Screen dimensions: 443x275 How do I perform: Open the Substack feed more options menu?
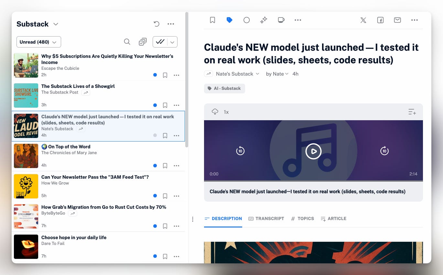tap(171, 24)
